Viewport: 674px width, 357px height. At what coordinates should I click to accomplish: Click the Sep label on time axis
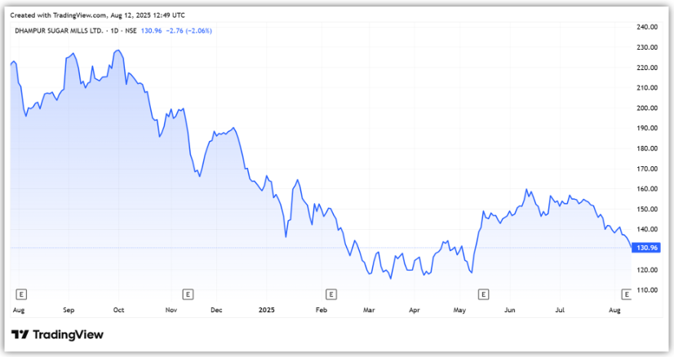tap(69, 311)
